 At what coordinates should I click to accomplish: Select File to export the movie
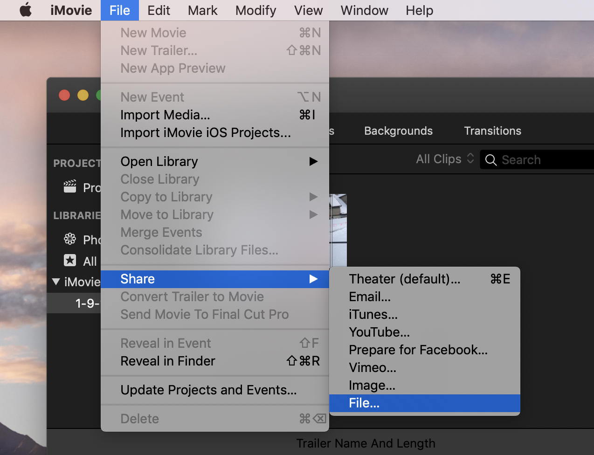point(365,403)
